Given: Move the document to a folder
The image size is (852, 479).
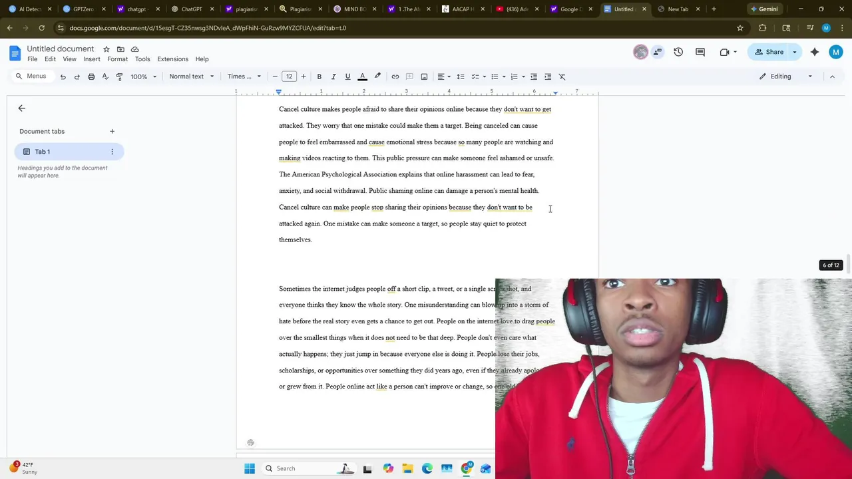Looking at the screenshot, I should click(120, 49).
